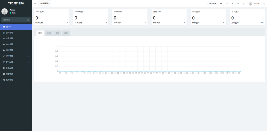
Task: Expand 通知管理 with its chevron arrow
Action: pos(29,51)
